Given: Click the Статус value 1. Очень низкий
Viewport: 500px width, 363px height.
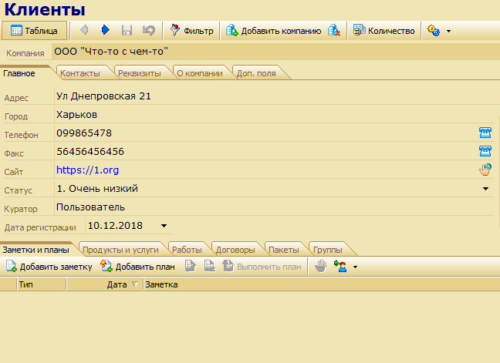Looking at the screenshot, I should [x=97, y=189].
